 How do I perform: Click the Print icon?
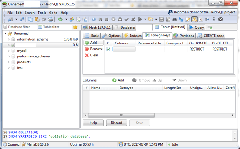click(50, 20)
